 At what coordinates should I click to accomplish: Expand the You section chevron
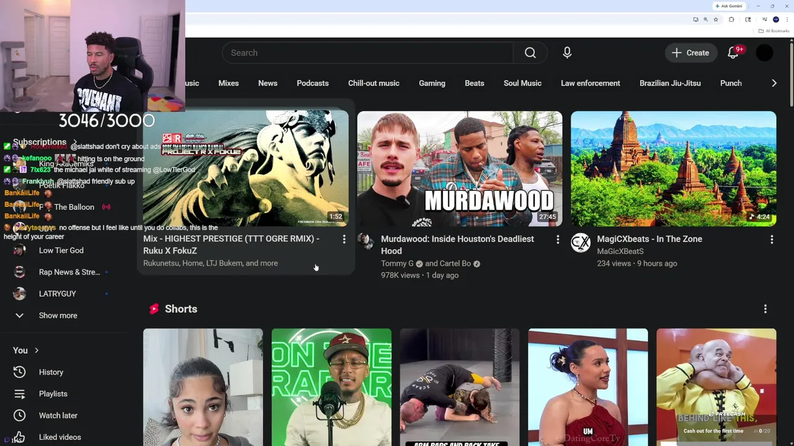(x=37, y=351)
